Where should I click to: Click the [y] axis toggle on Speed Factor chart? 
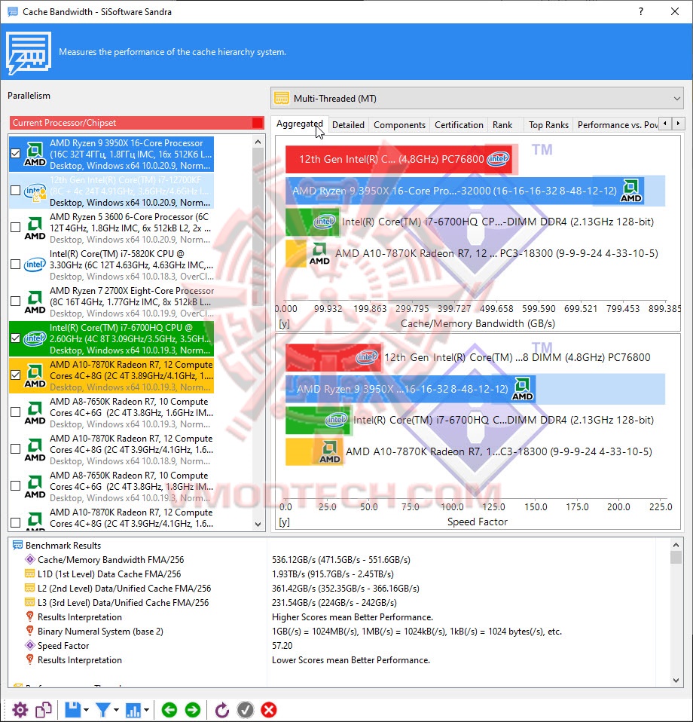click(x=285, y=522)
